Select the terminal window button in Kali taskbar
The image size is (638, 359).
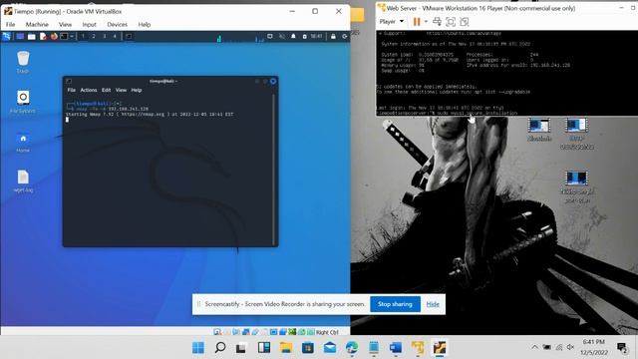(129, 36)
